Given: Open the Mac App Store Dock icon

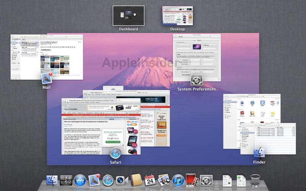Looking at the screenshot, I should [80, 180].
